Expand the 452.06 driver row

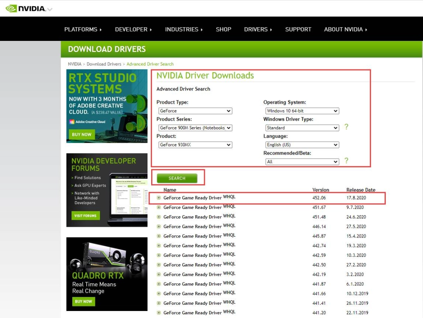point(159,198)
